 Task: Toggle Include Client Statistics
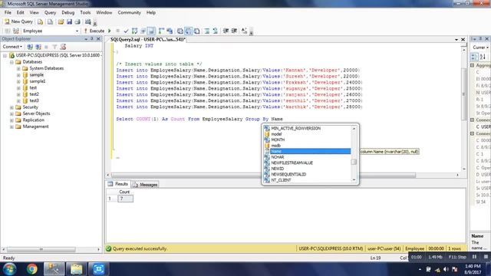[x=170, y=31]
